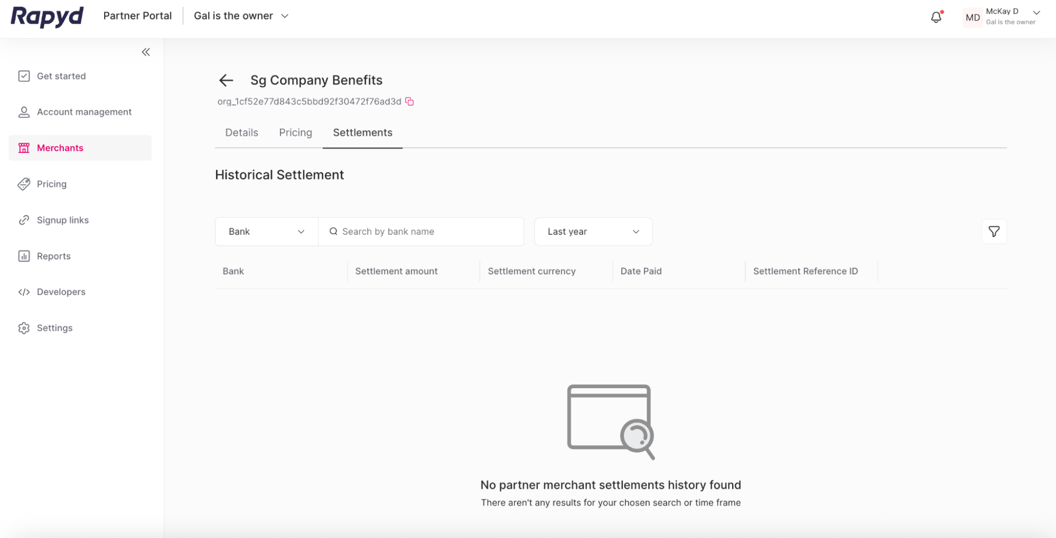The width and height of the screenshot is (1056, 538).
Task: Open Signup links in sidebar
Action: click(80, 220)
